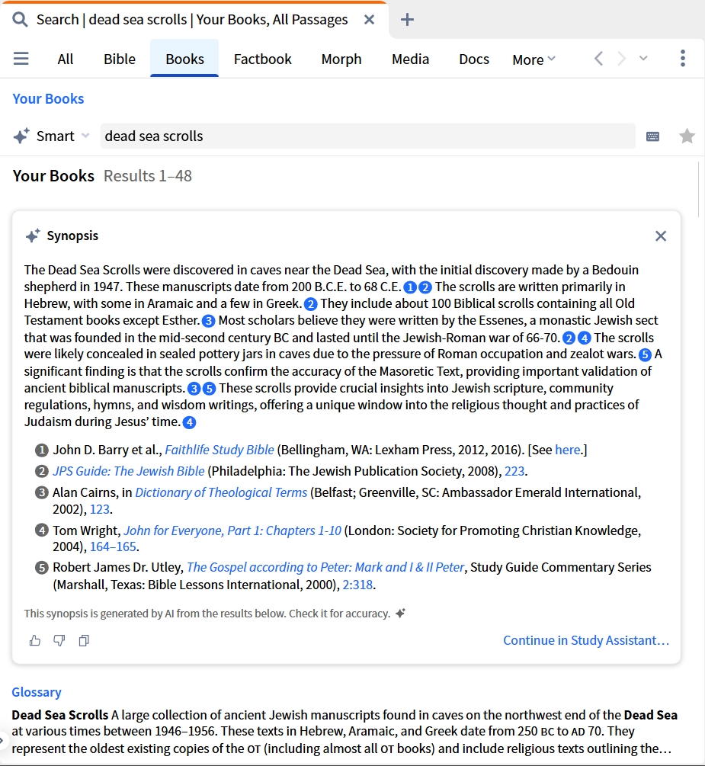Image resolution: width=705 pixels, height=766 pixels.
Task: Click Continue in Study Assistant link
Action: [586, 640]
